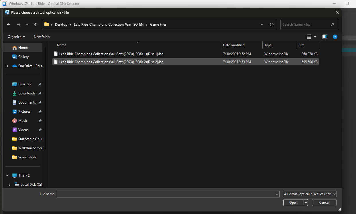This screenshot has height=214, width=356.
Task: Maximize the Optical Disk Selector window
Action: (x=347, y=4)
